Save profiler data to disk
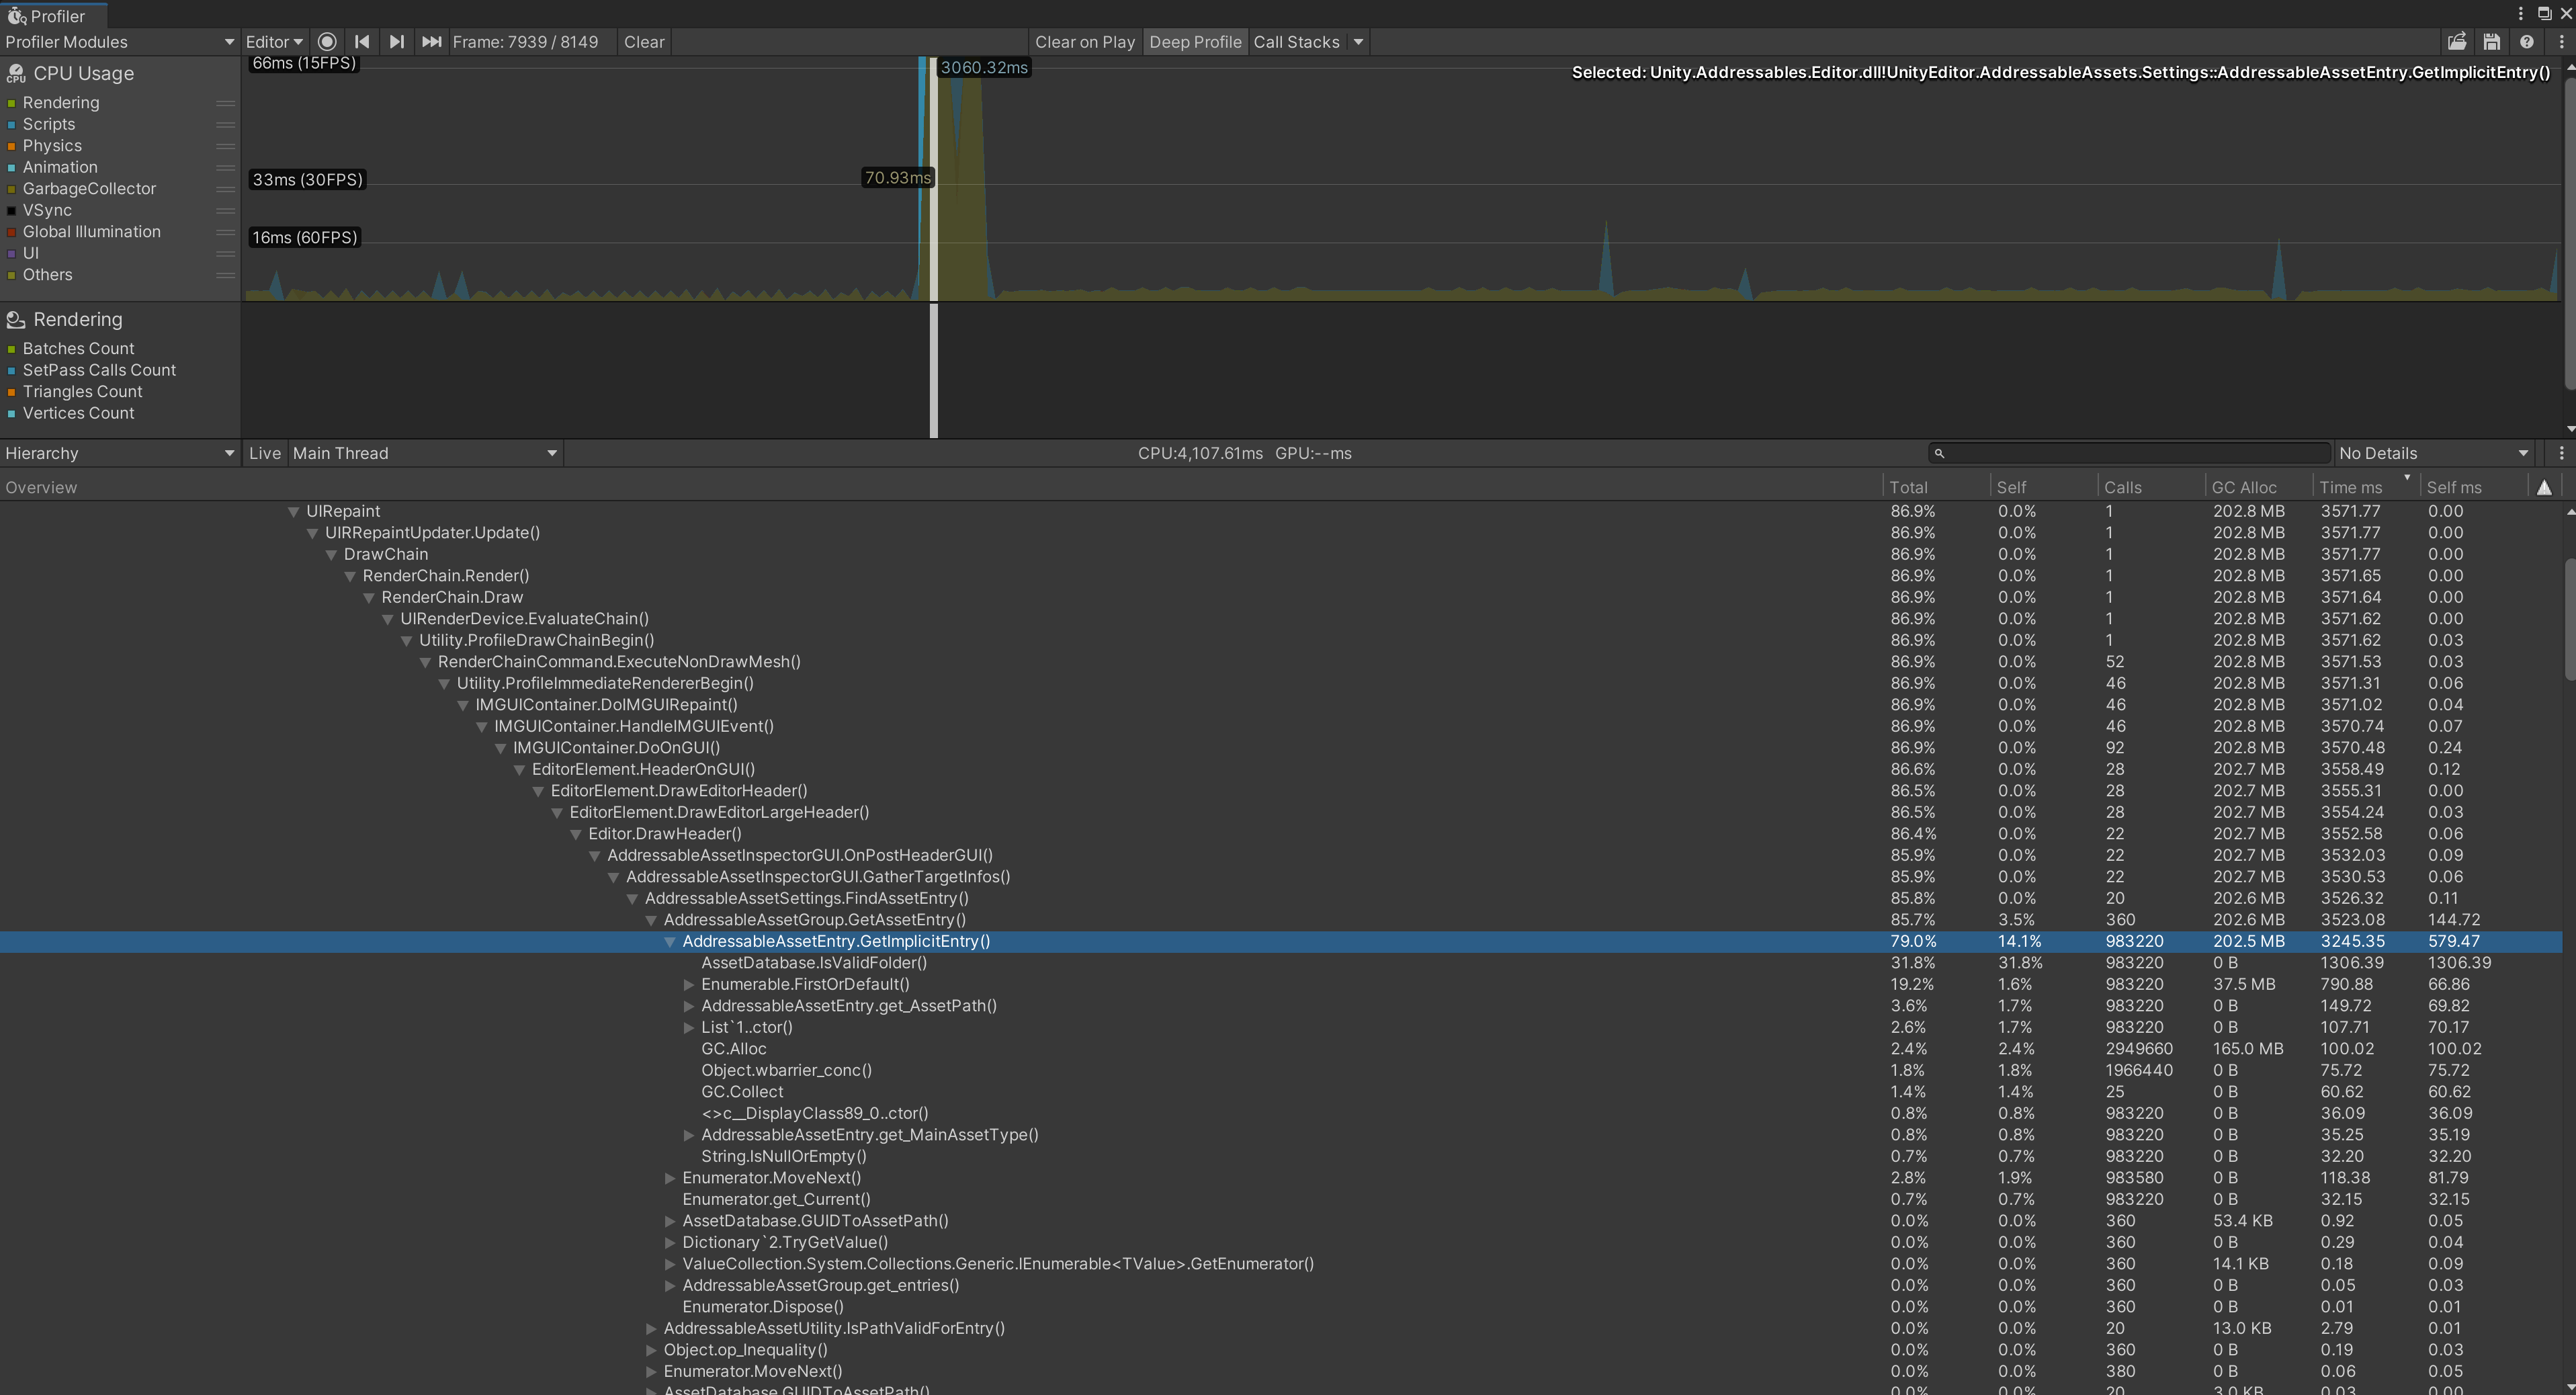 pyautogui.click(x=2491, y=42)
